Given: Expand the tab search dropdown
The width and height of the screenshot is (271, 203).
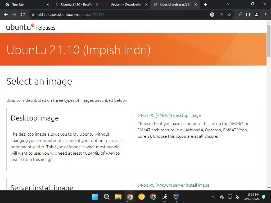Looking at the screenshot, I should 228,4.
